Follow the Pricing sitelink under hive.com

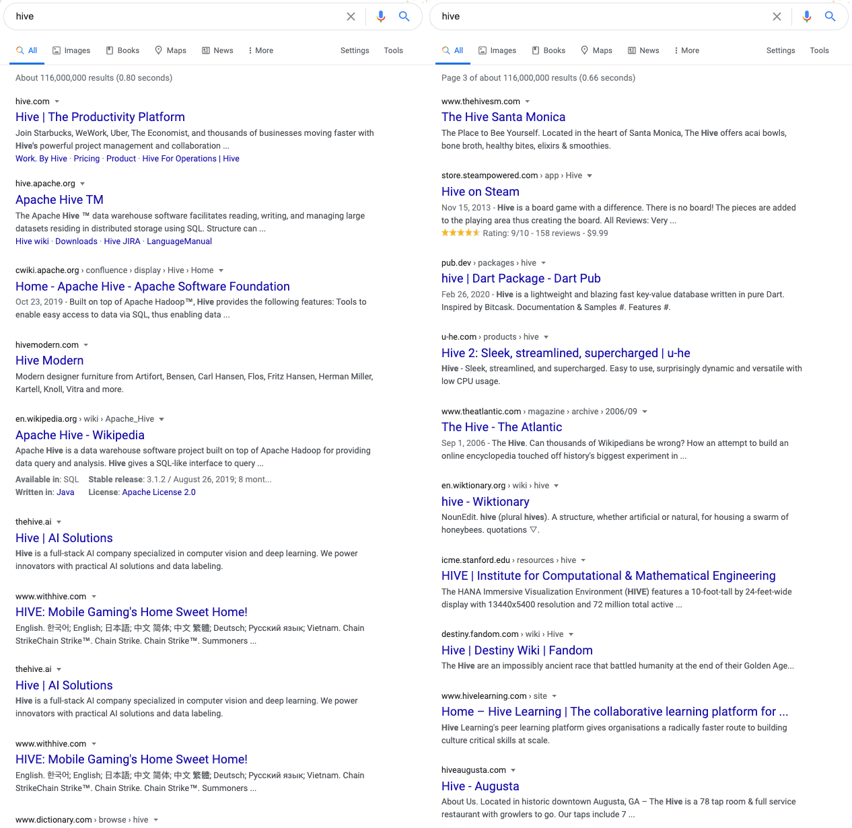87,159
